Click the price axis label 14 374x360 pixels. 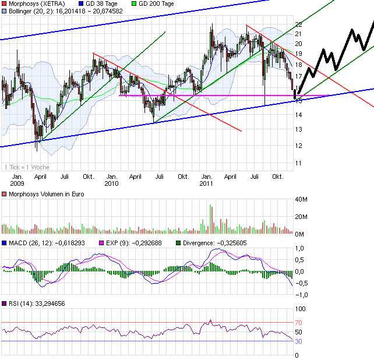point(299,115)
